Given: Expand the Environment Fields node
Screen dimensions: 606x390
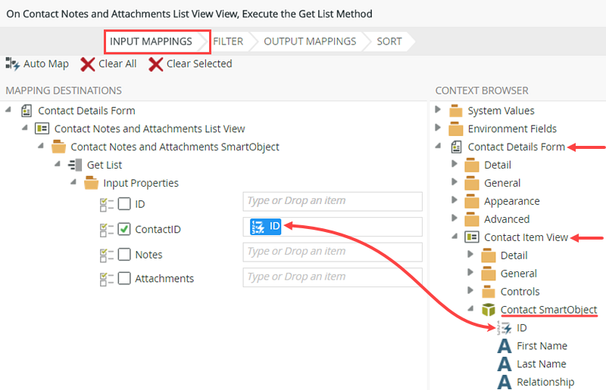Looking at the screenshot, I should pos(439,128).
